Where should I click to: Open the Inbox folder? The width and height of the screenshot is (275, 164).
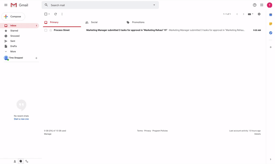click(19, 26)
